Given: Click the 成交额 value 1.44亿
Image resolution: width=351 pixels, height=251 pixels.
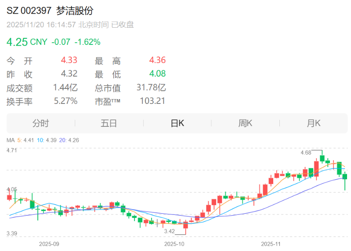Looking at the screenshot, I should point(65,88).
